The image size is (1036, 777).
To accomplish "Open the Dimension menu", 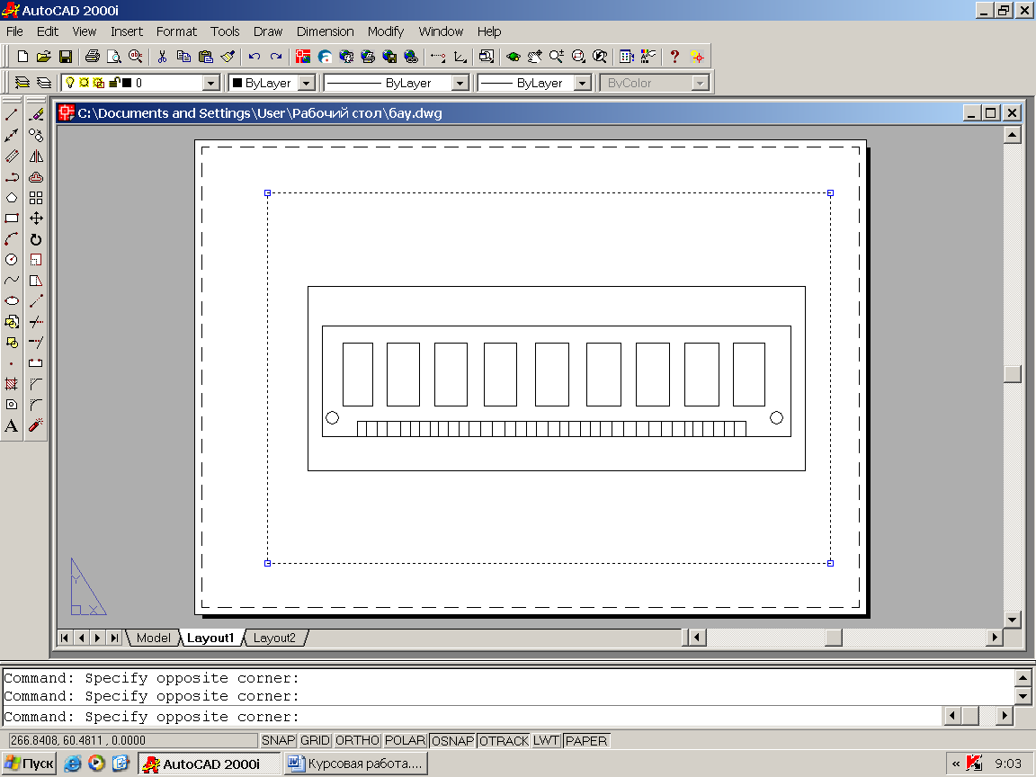I will (325, 31).
